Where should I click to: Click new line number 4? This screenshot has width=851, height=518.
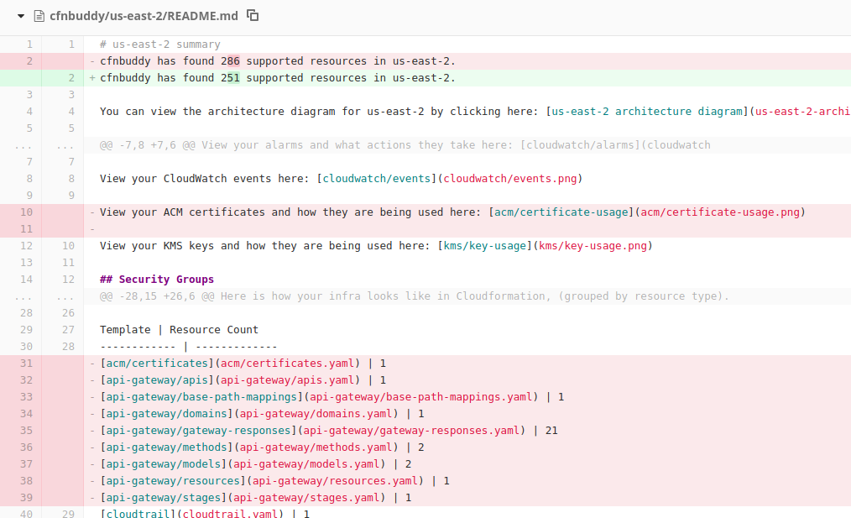[71, 112]
